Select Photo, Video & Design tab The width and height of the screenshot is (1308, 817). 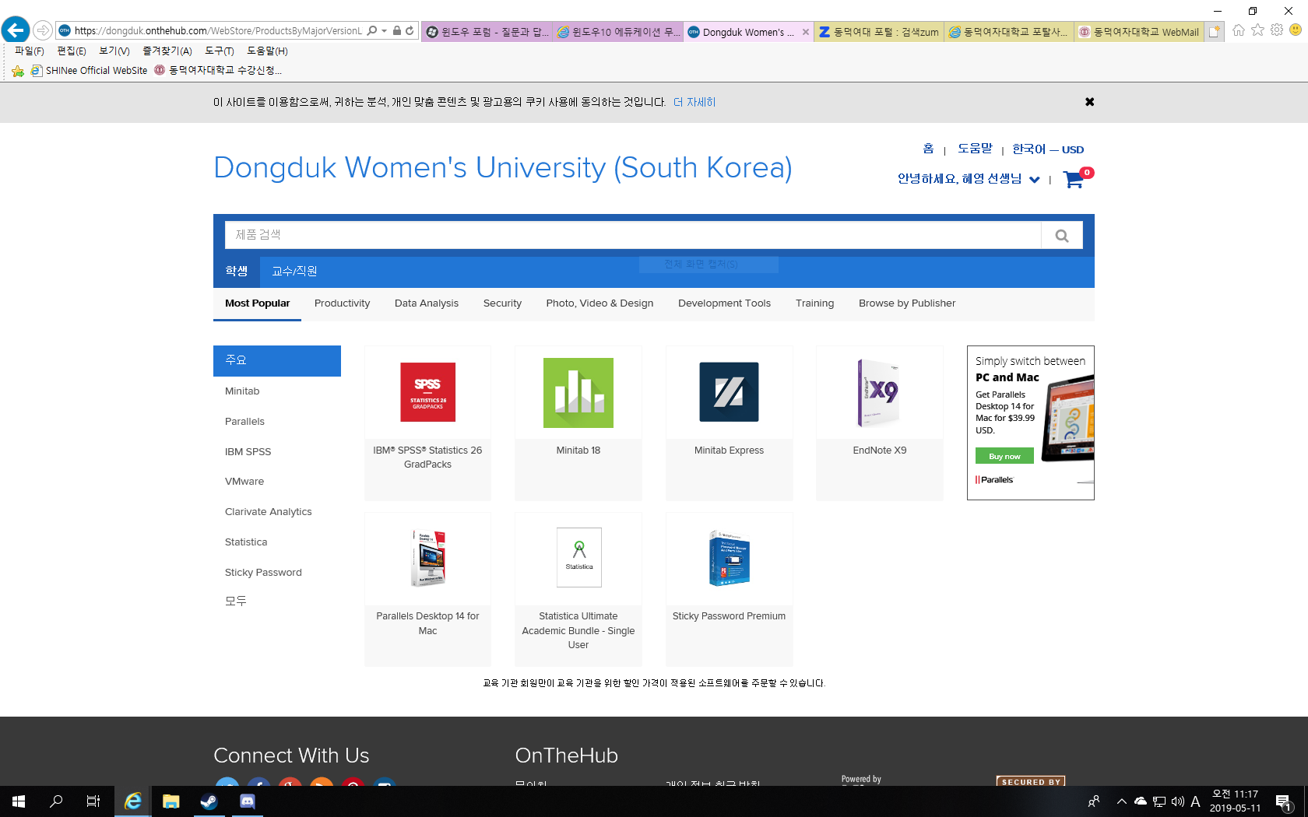599,303
